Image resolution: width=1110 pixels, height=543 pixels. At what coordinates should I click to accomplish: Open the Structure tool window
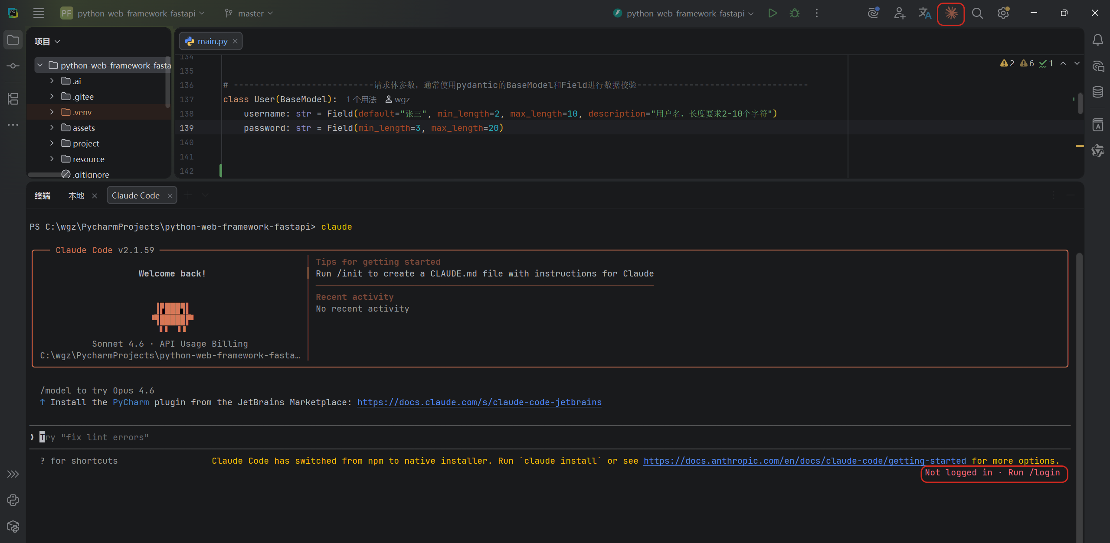pos(13,99)
